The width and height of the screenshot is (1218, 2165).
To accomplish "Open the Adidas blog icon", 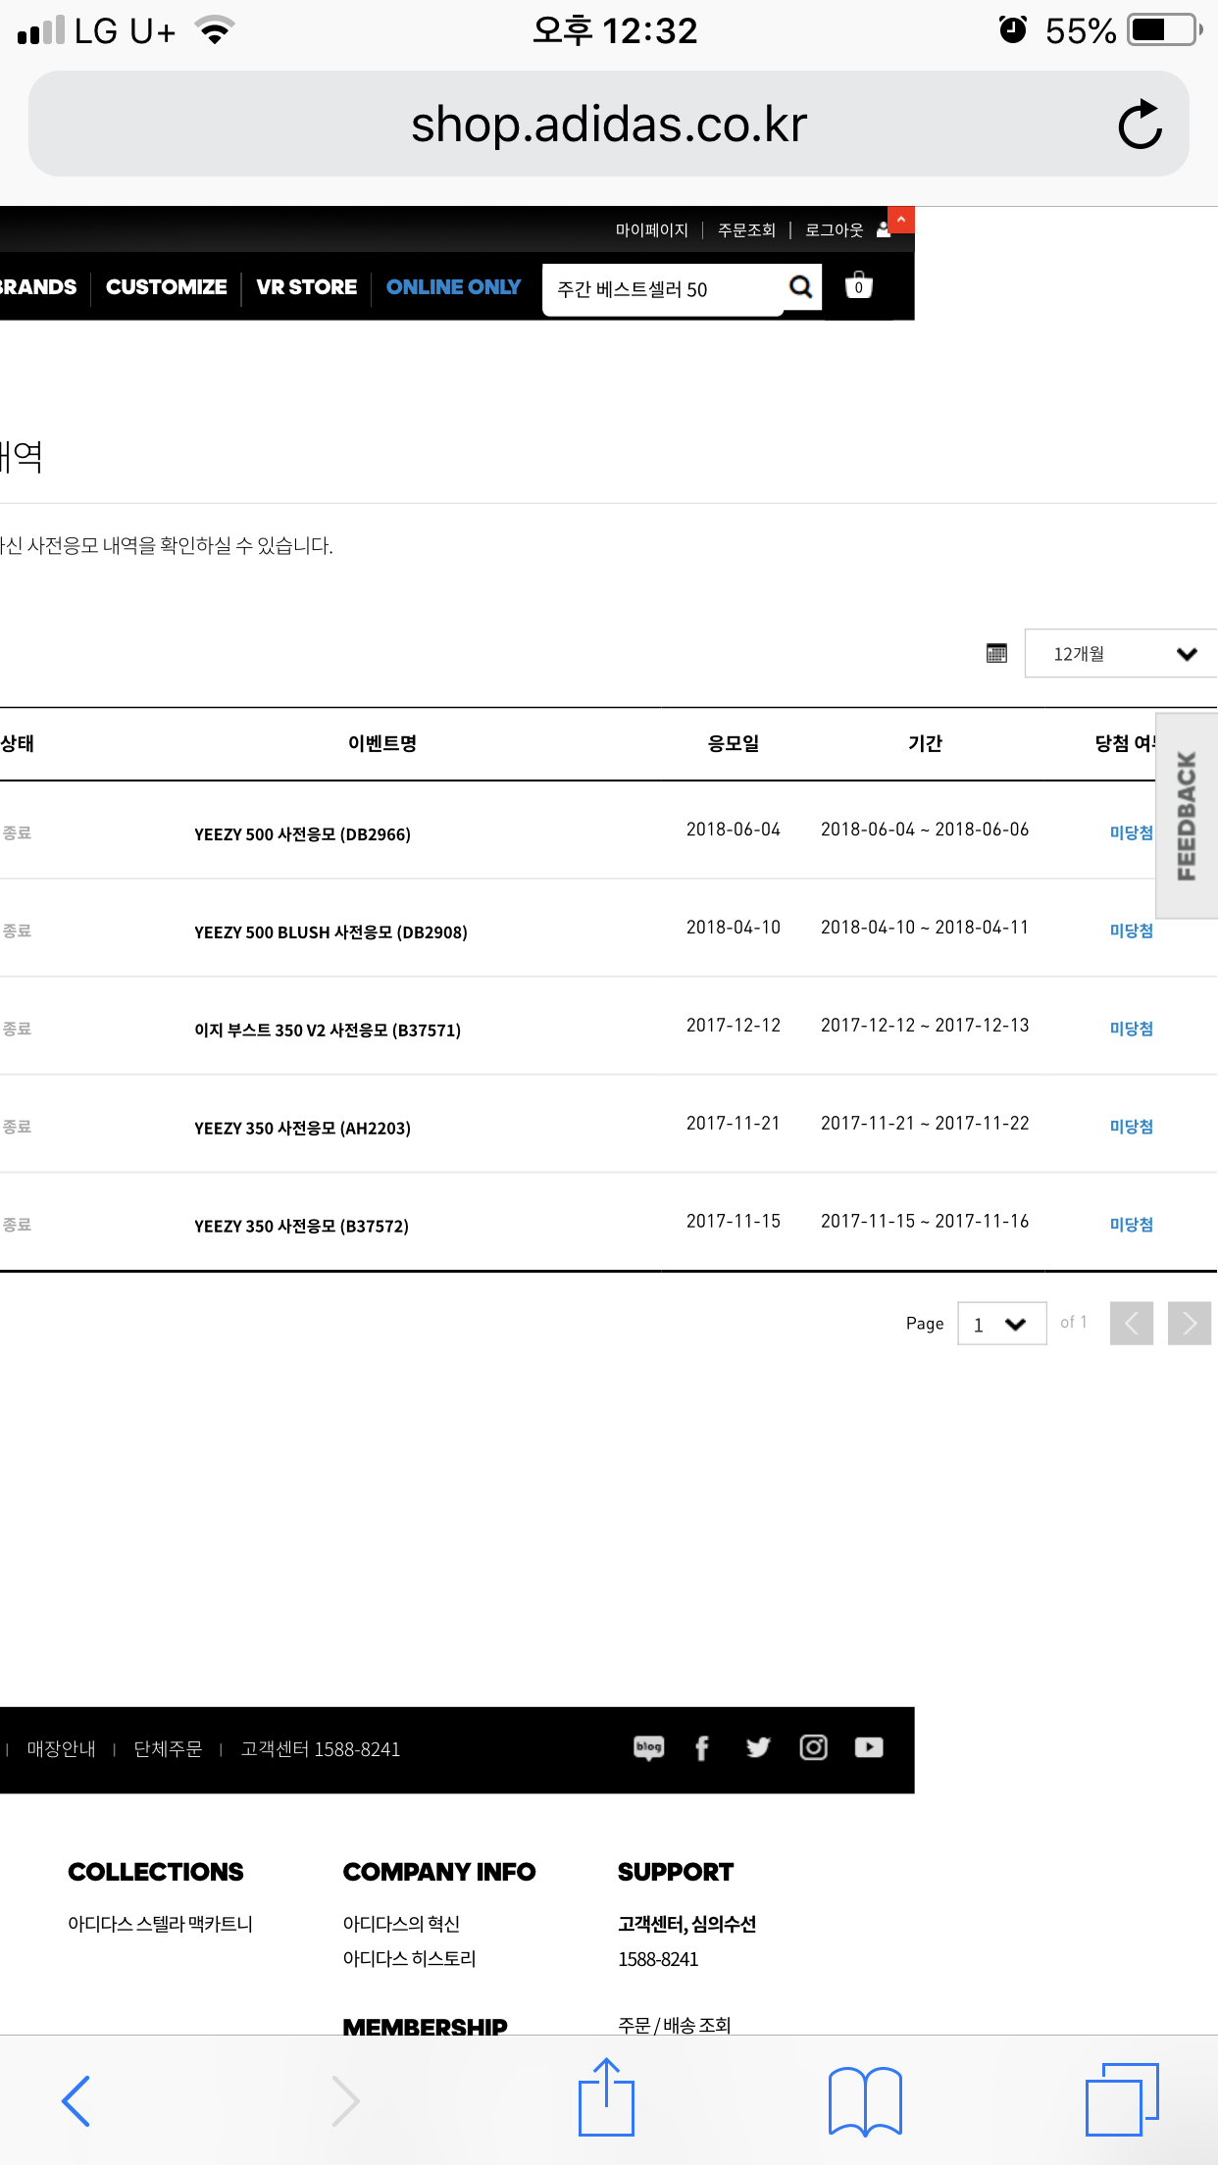I will pos(648,1747).
